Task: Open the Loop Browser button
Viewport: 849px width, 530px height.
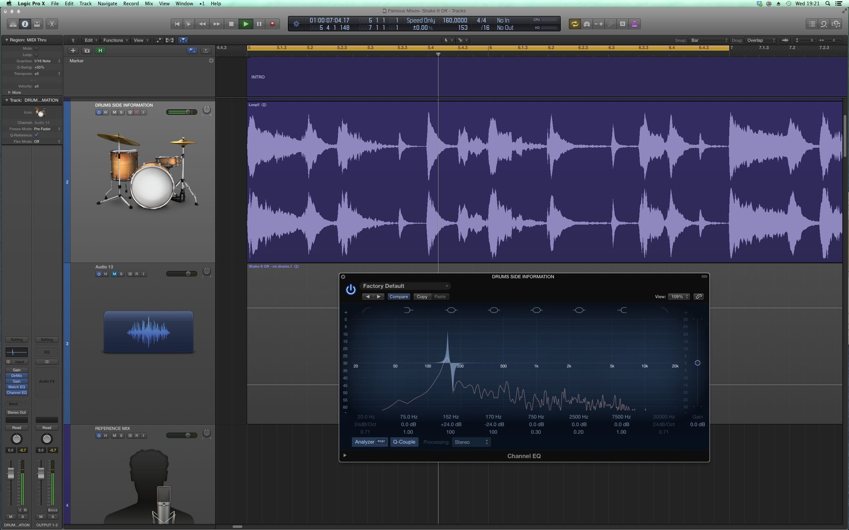Action: coord(824,24)
